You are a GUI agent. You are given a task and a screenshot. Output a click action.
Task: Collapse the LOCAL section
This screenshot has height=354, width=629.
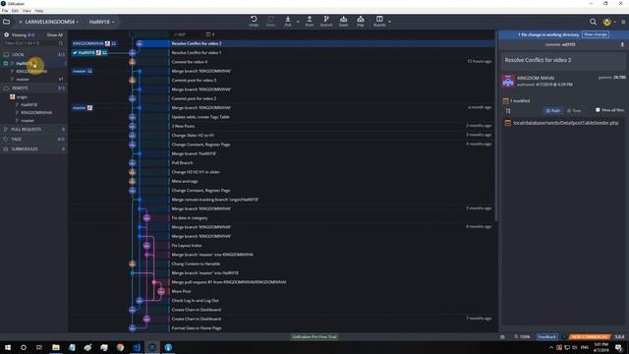pos(33,54)
